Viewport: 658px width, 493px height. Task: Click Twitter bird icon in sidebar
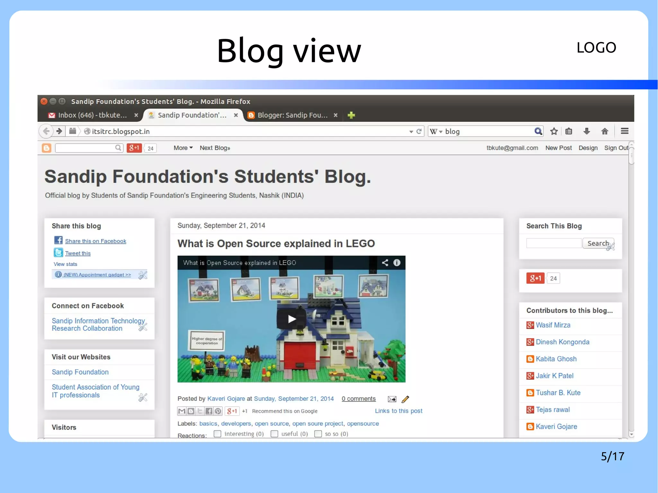(x=58, y=252)
